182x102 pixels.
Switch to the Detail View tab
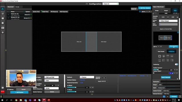pos(45,12)
